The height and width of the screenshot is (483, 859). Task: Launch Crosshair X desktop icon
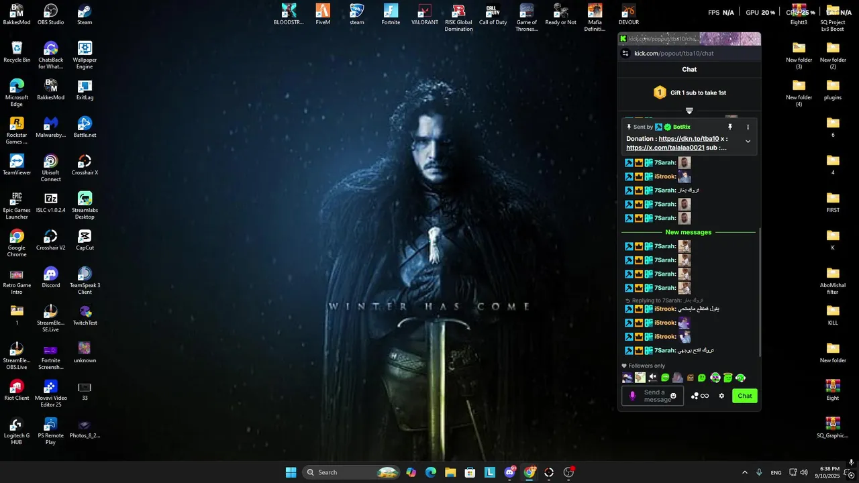85,164
